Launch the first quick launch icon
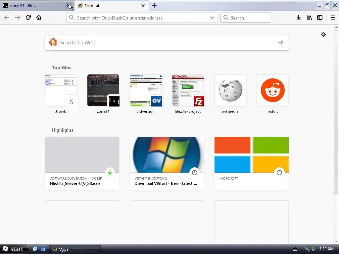Image resolution: width=339 pixels, height=254 pixels. [x=35, y=249]
